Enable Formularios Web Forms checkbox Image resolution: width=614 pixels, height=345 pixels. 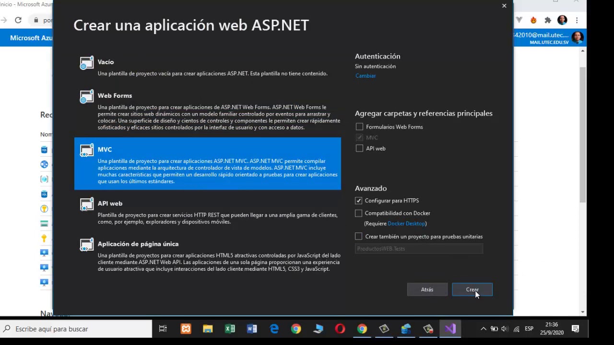(x=359, y=127)
